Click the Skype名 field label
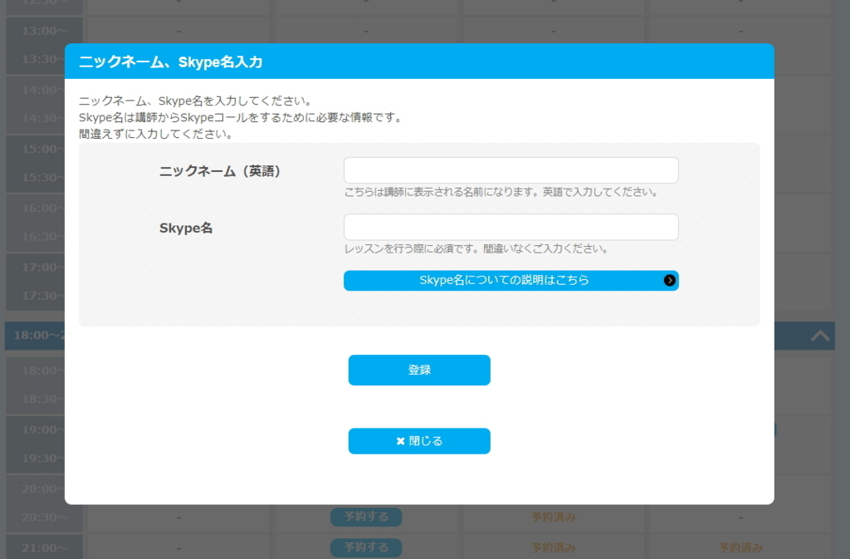This screenshot has height=559, width=850. click(x=186, y=228)
